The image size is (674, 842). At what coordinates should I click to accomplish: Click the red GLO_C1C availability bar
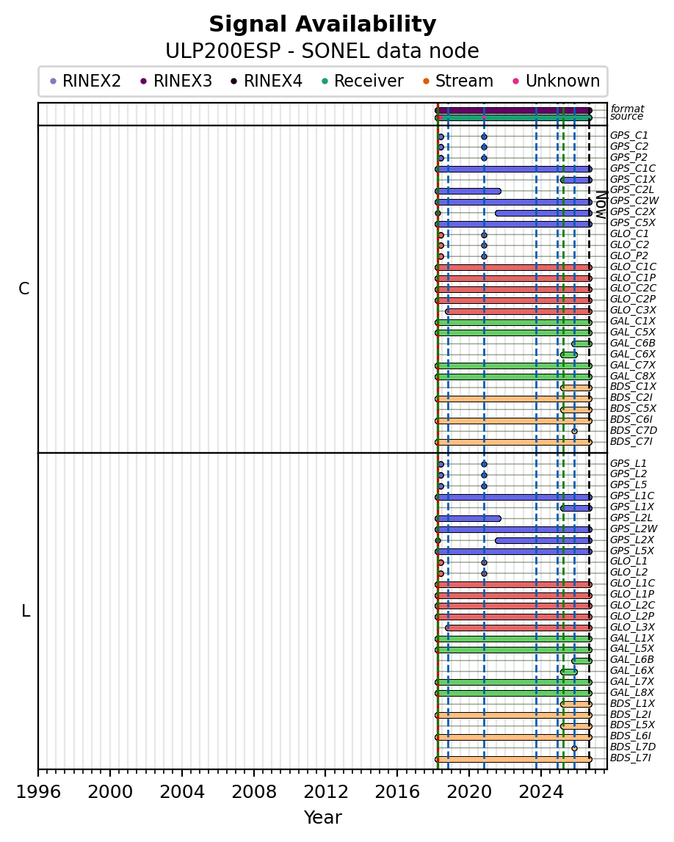(x=513, y=267)
